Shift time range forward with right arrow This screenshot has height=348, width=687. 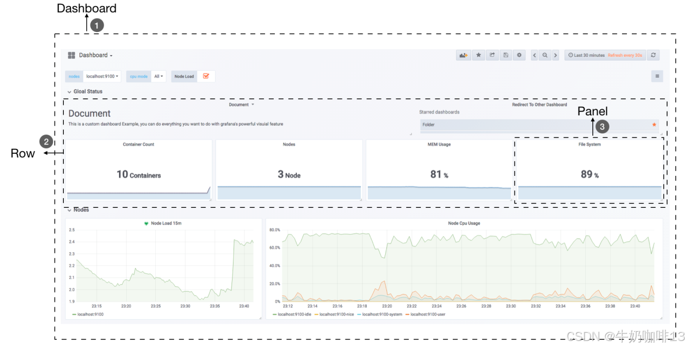pos(556,55)
